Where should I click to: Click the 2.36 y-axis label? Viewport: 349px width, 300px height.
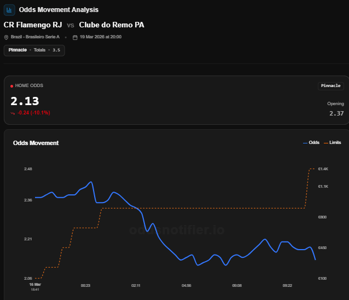[28, 200]
